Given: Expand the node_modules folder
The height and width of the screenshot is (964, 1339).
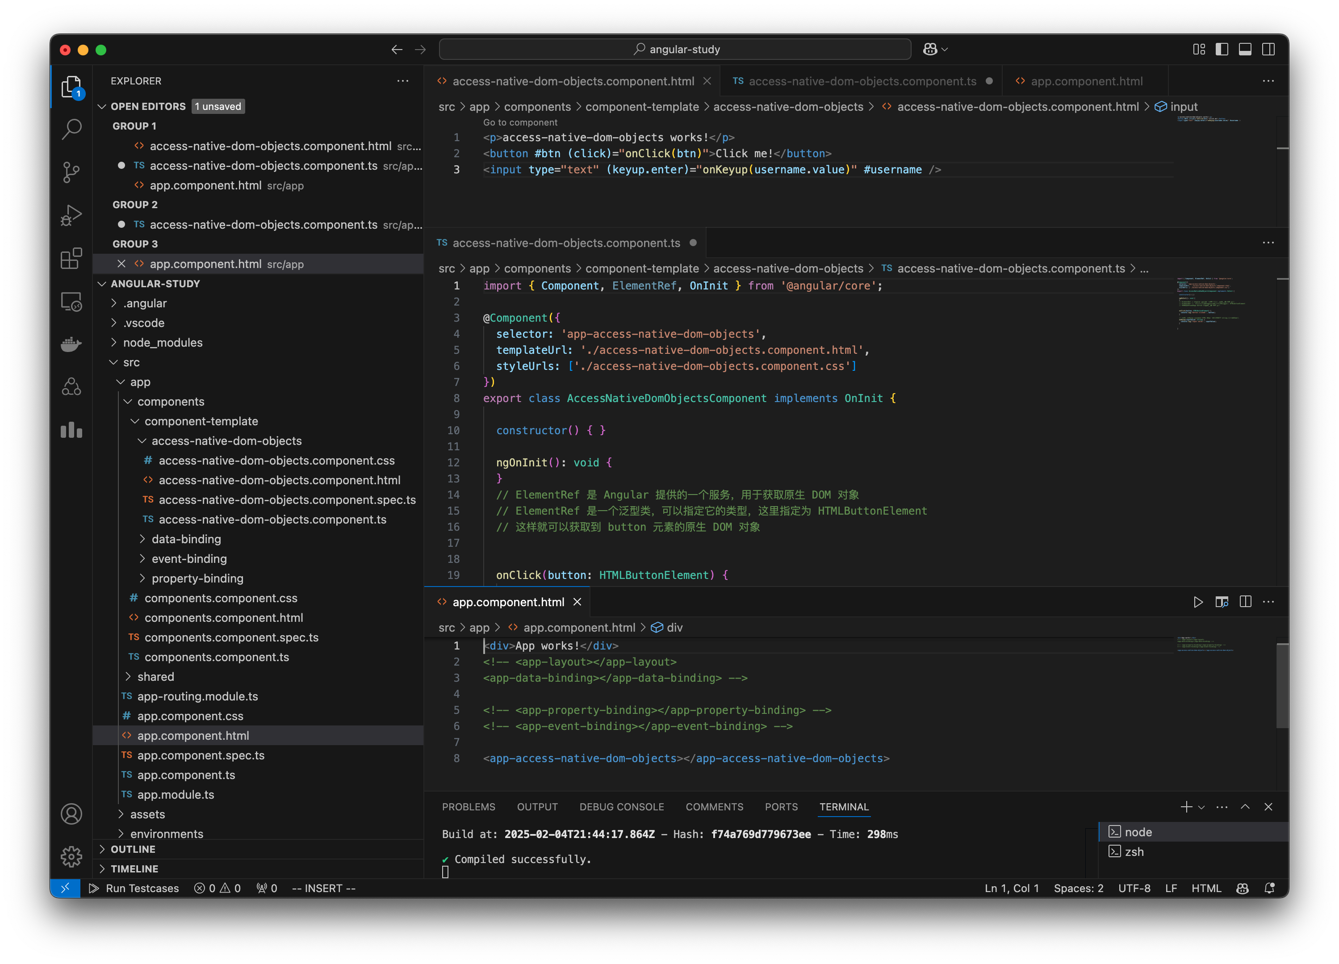Looking at the screenshot, I should [163, 342].
